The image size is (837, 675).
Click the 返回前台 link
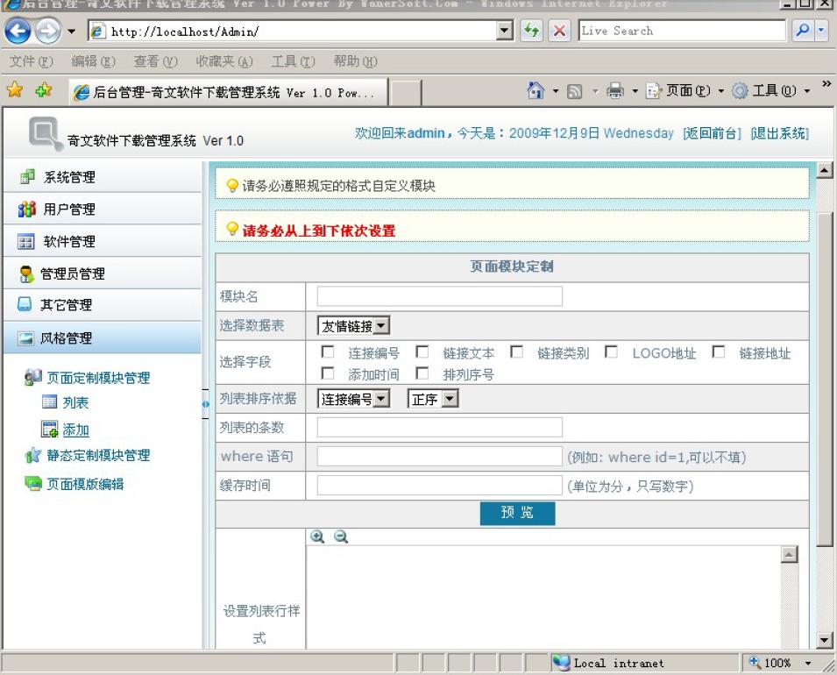712,133
